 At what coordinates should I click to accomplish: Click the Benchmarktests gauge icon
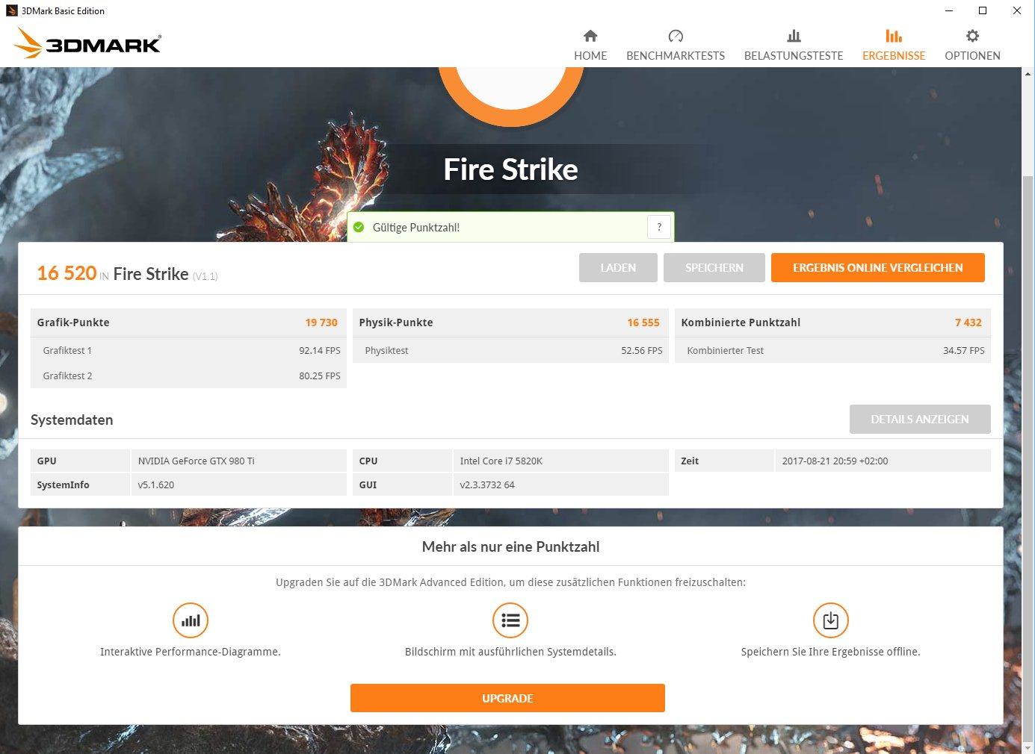coord(676,36)
